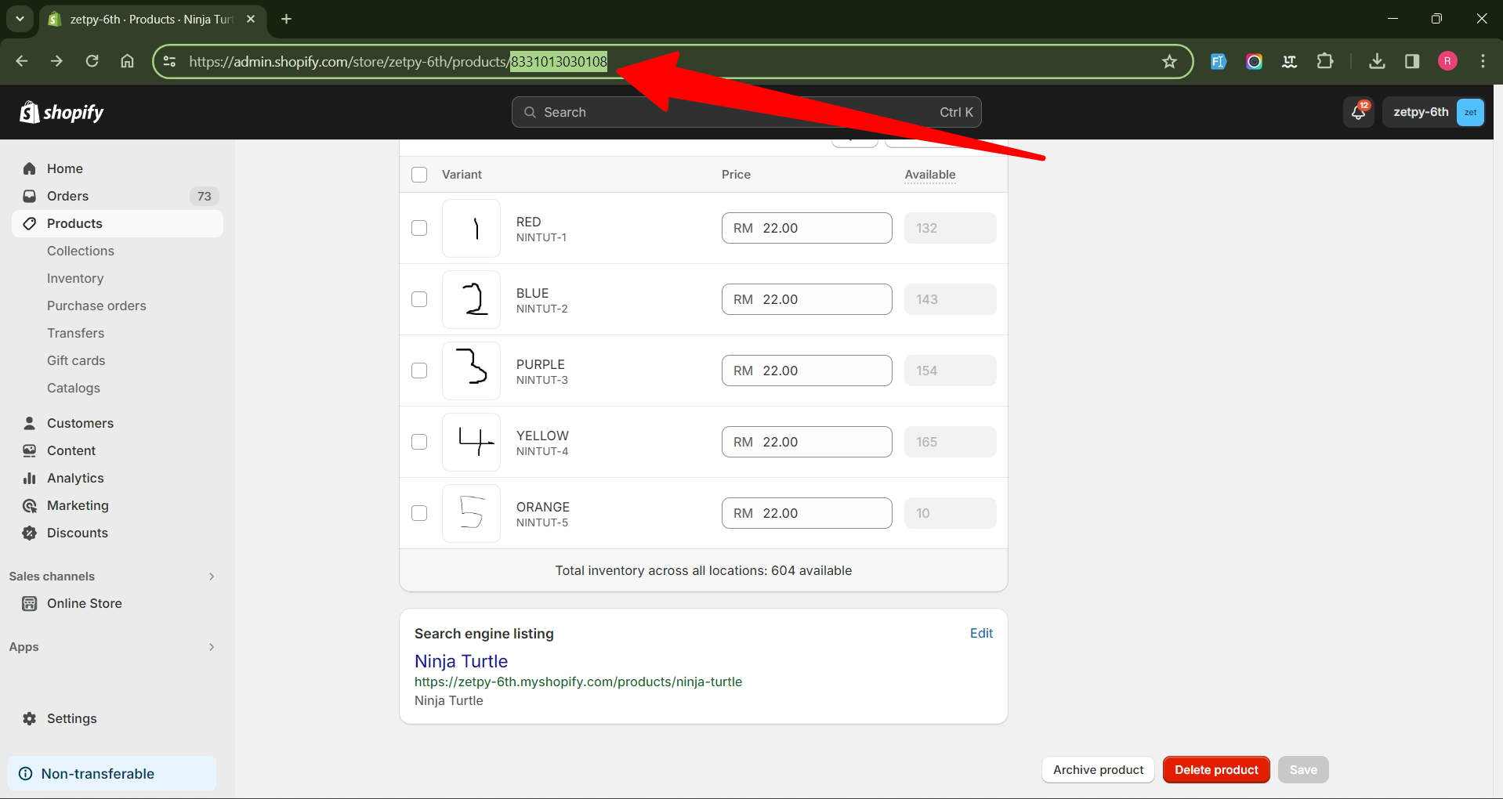Toggle browser side panel icon
The width and height of the screenshot is (1503, 799).
(x=1412, y=61)
